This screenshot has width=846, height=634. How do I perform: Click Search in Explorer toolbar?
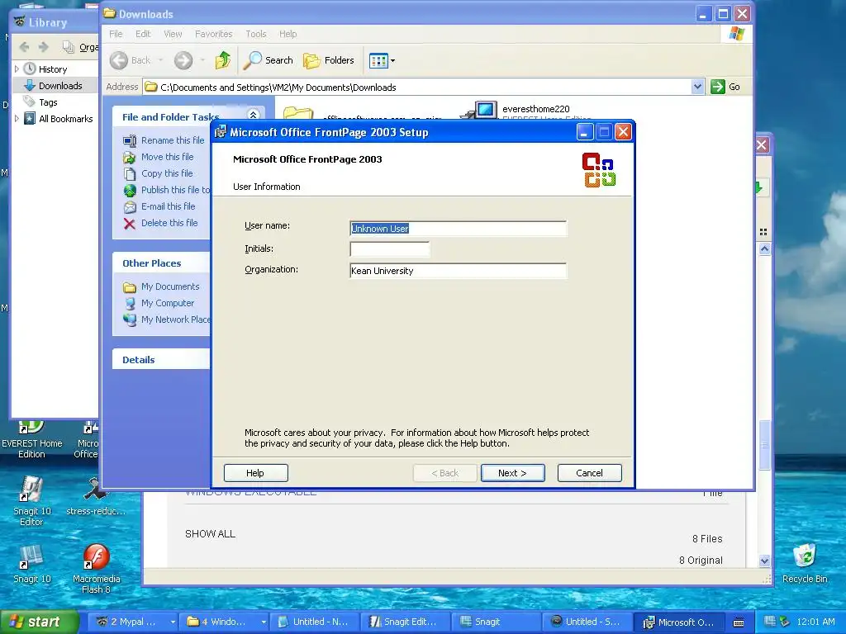(269, 60)
